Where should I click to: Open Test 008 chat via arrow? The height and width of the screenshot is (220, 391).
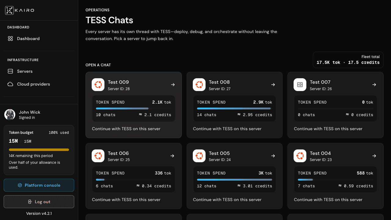[x=273, y=85]
